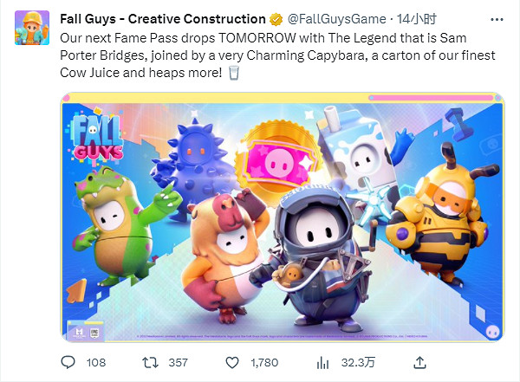
Task: Click the retweet arrows icon
Action: [x=151, y=361]
